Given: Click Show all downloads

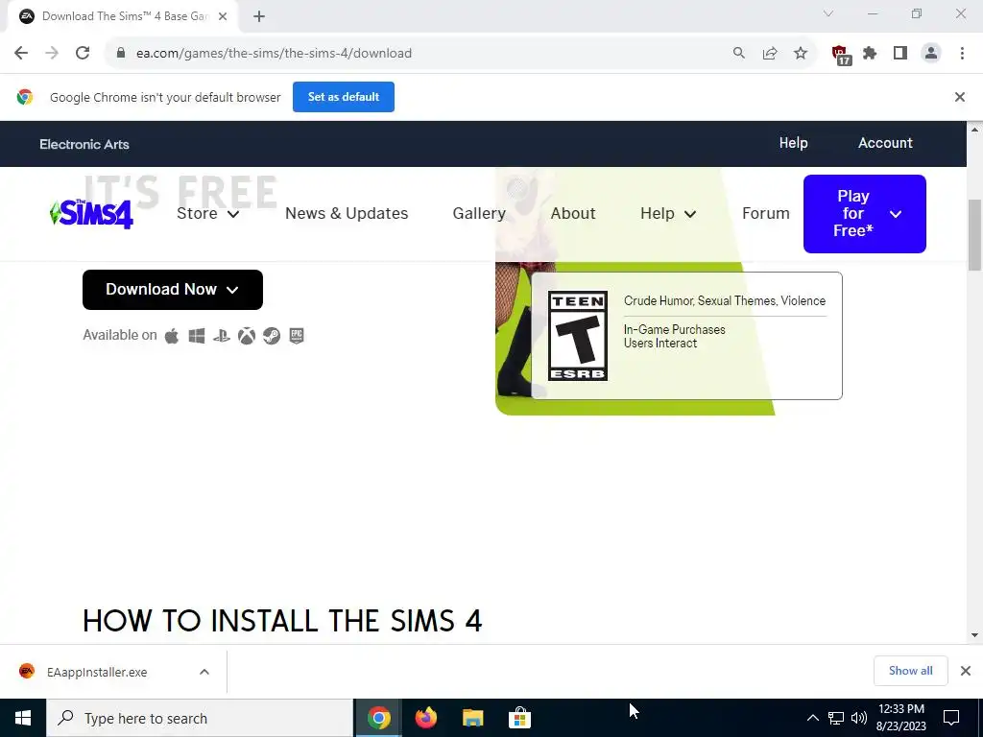Looking at the screenshot, I should point(910,671).
